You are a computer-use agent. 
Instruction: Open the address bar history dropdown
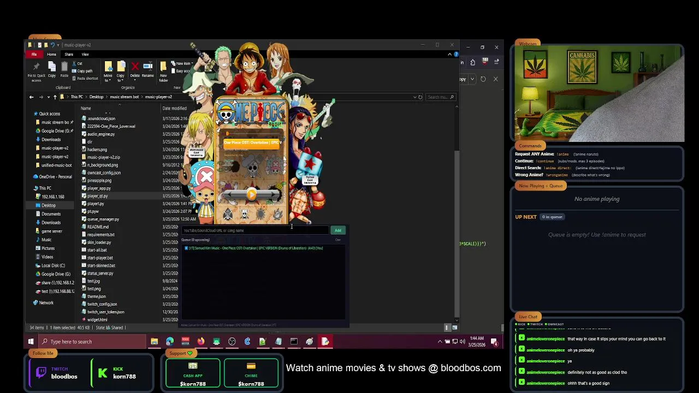coord(414,97)
